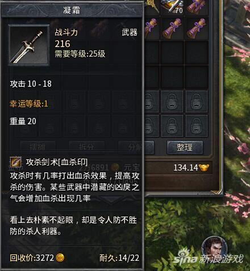Click the 攻杀剑术 skill icon
The image size is (250, 271).
[x=15, y=162]
